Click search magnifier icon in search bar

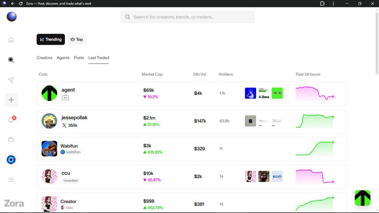click(x=128, y=17)
